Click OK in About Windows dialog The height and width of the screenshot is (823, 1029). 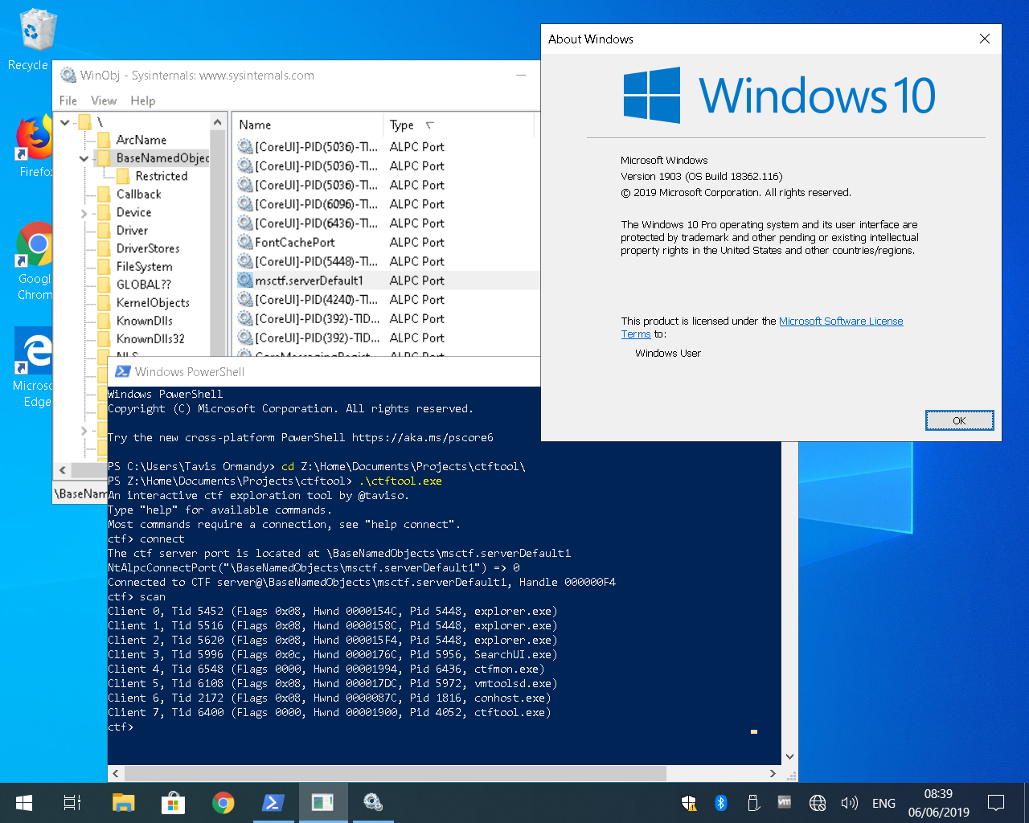959,420
